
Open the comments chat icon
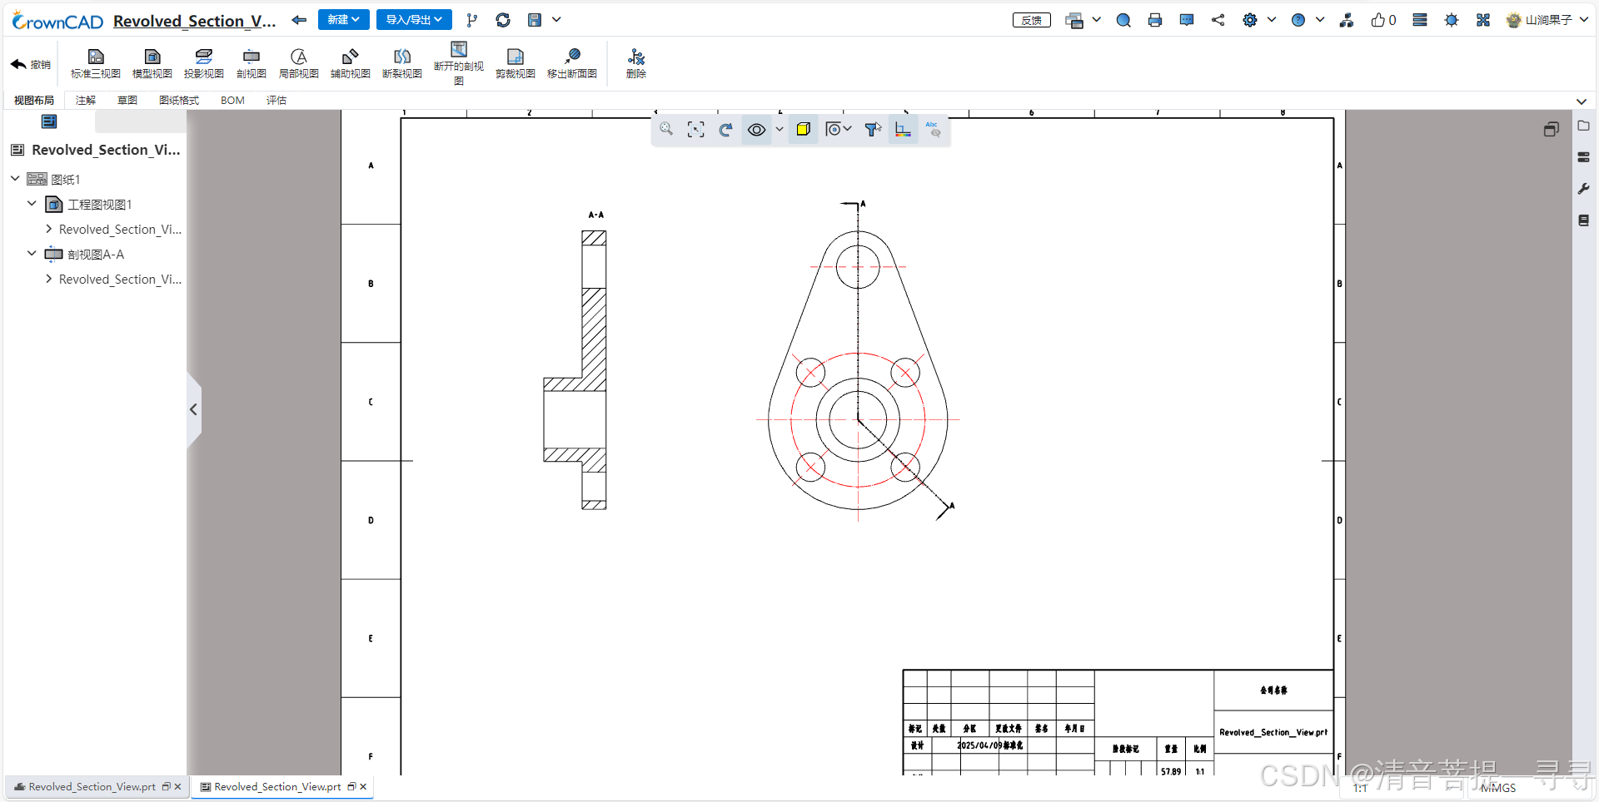coord(1187,20)
